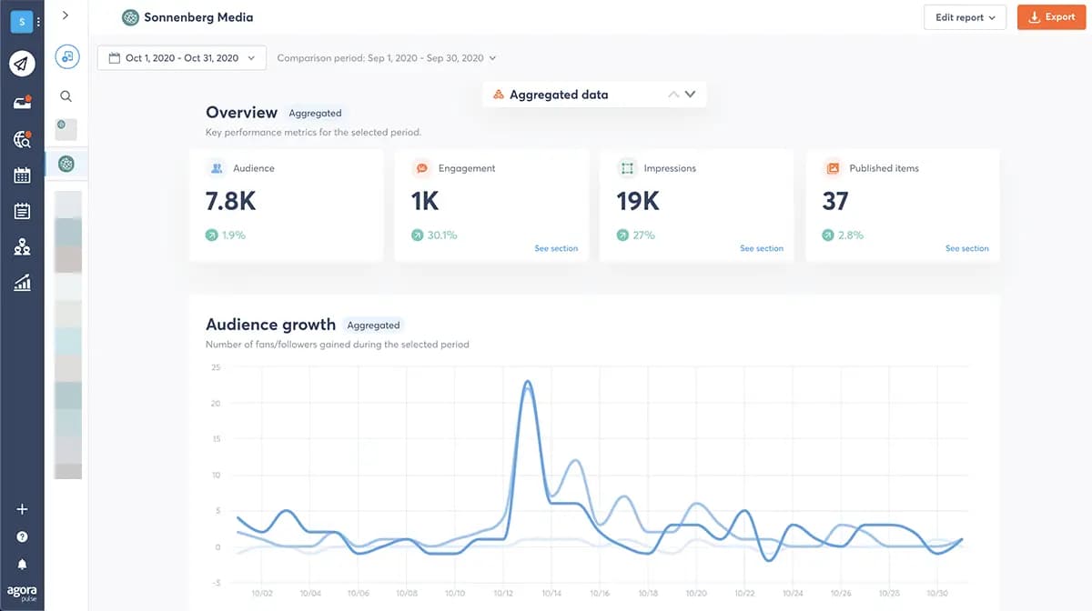
Task: Select the Inbox icon in the sidebar
Action: [22, 103]
